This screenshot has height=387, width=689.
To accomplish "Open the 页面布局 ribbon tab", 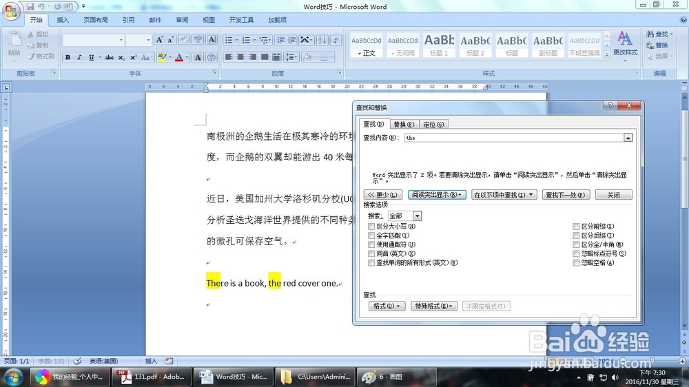I will [x=96, y=20].
